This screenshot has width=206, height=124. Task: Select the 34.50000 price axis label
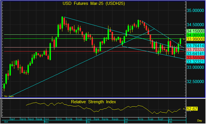pyautogui.click(x=195, y=25)
